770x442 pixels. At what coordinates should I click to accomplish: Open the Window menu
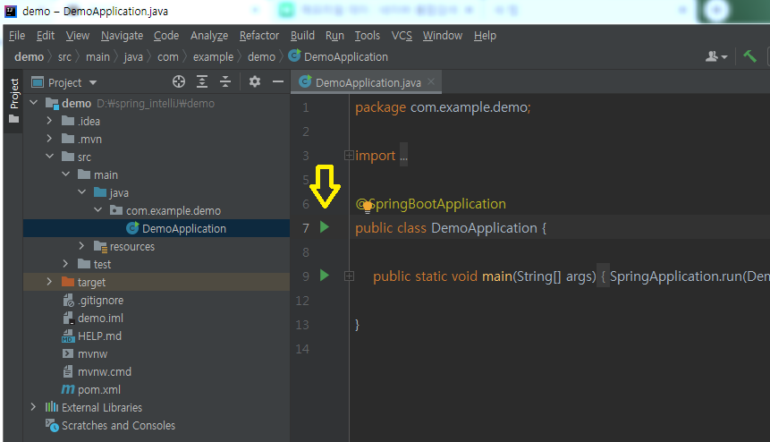[x=443, y=36]
